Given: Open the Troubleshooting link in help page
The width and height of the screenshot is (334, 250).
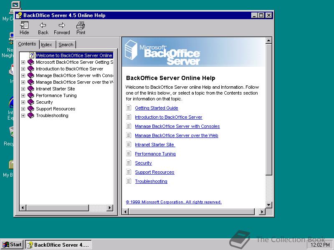Looking at the screenshot, I should (151, 181).
